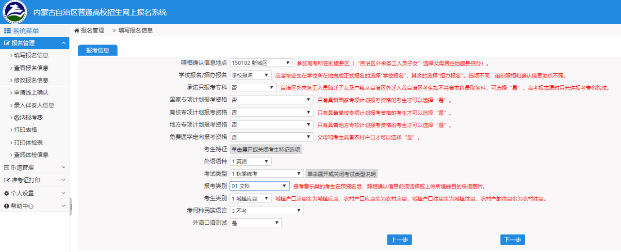Click the 乐谱管理 icon in sidebar
Viewport: 621px width, 252px height.
[x=7, y=168]
